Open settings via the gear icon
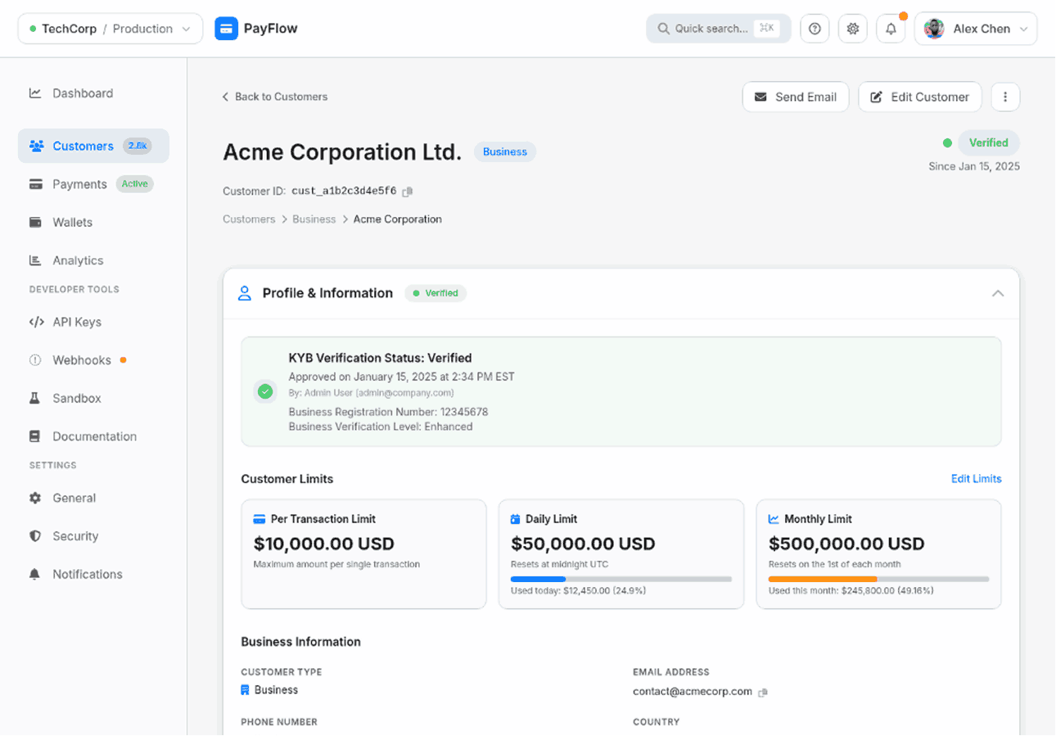The width and height of the screenshot is (1056, 736). (852, 29)
